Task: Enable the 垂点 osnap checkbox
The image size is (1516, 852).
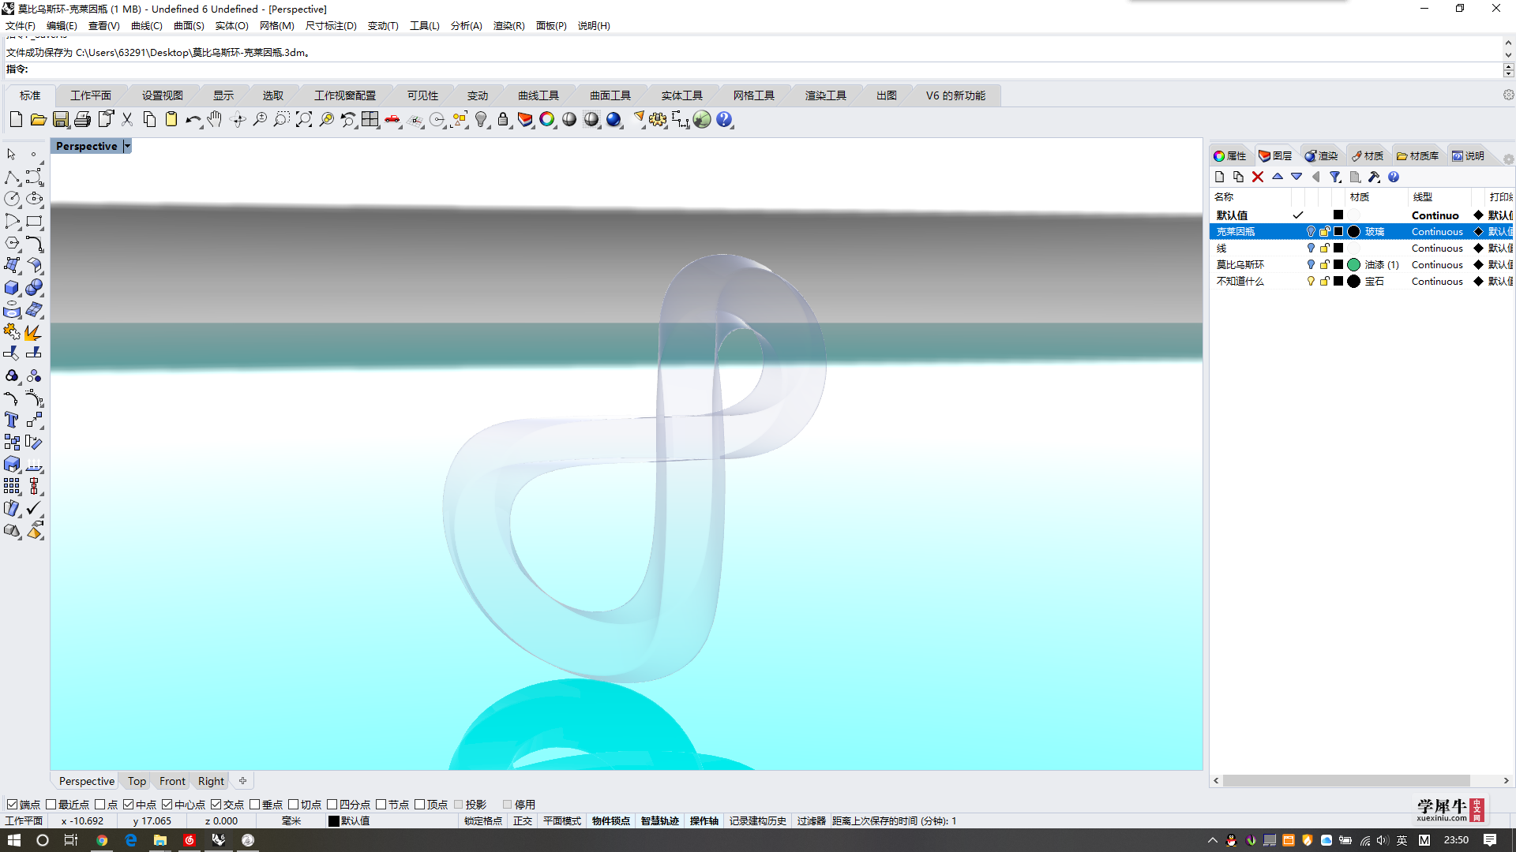Action: tap(254, 805)
